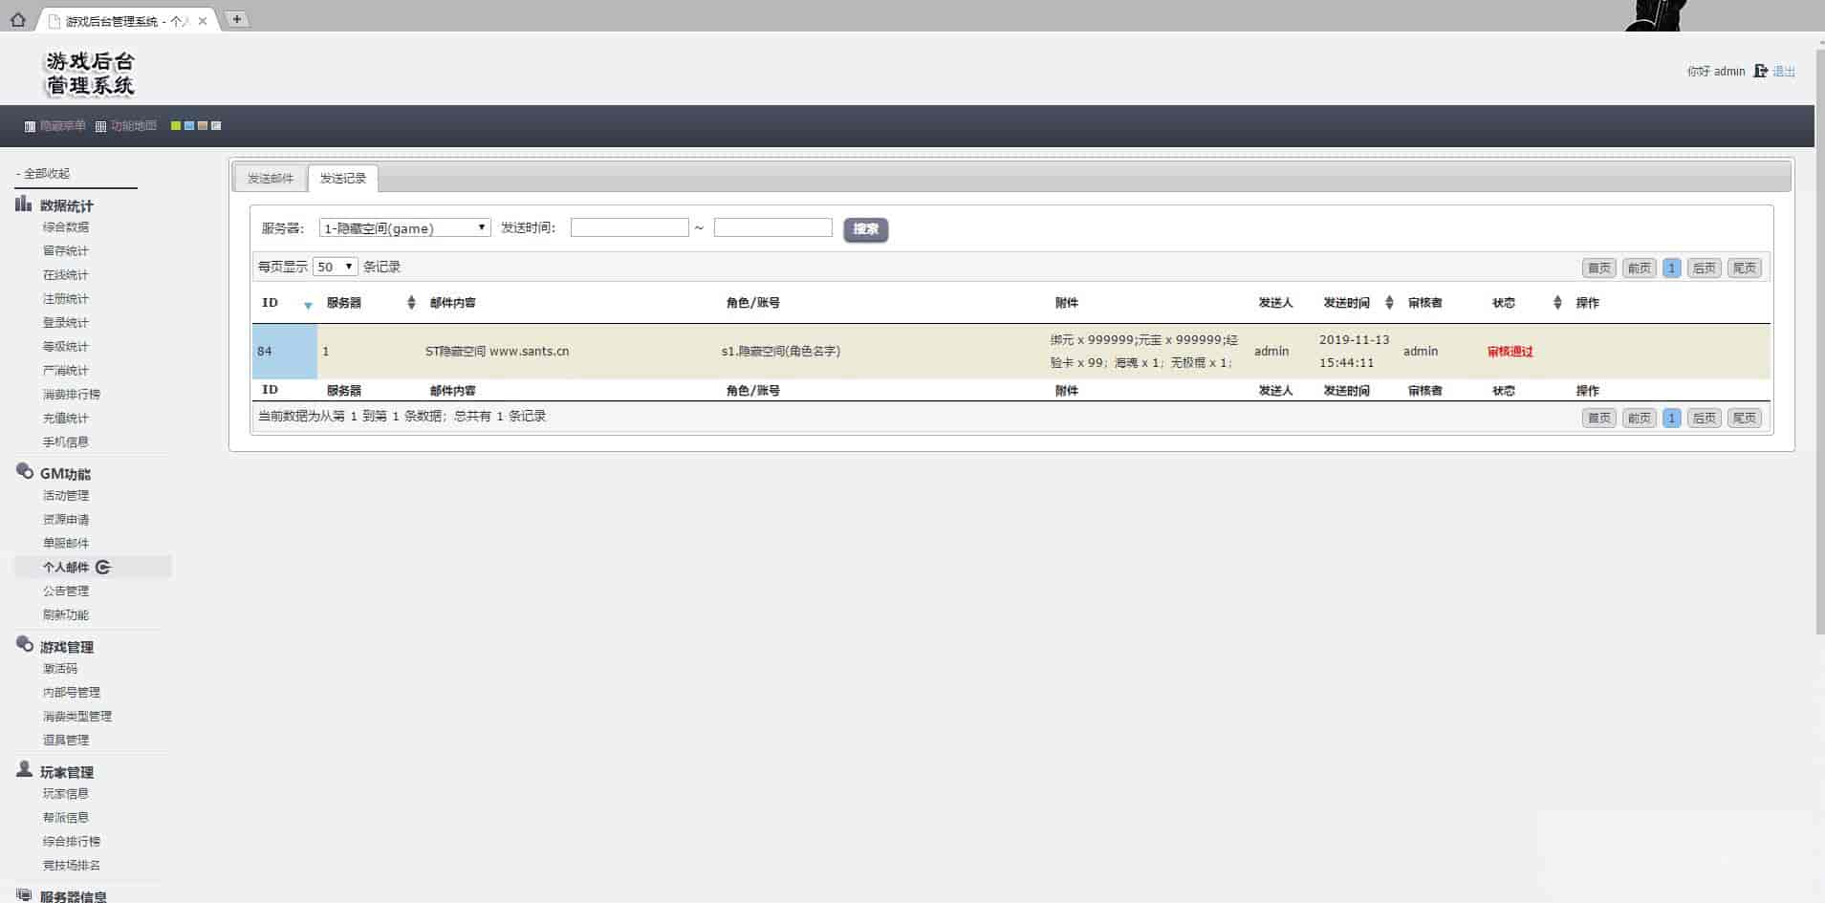1825x903 pixels.
Task: Click the refresh icon beside 个人邮件
Action: [103, 568]
